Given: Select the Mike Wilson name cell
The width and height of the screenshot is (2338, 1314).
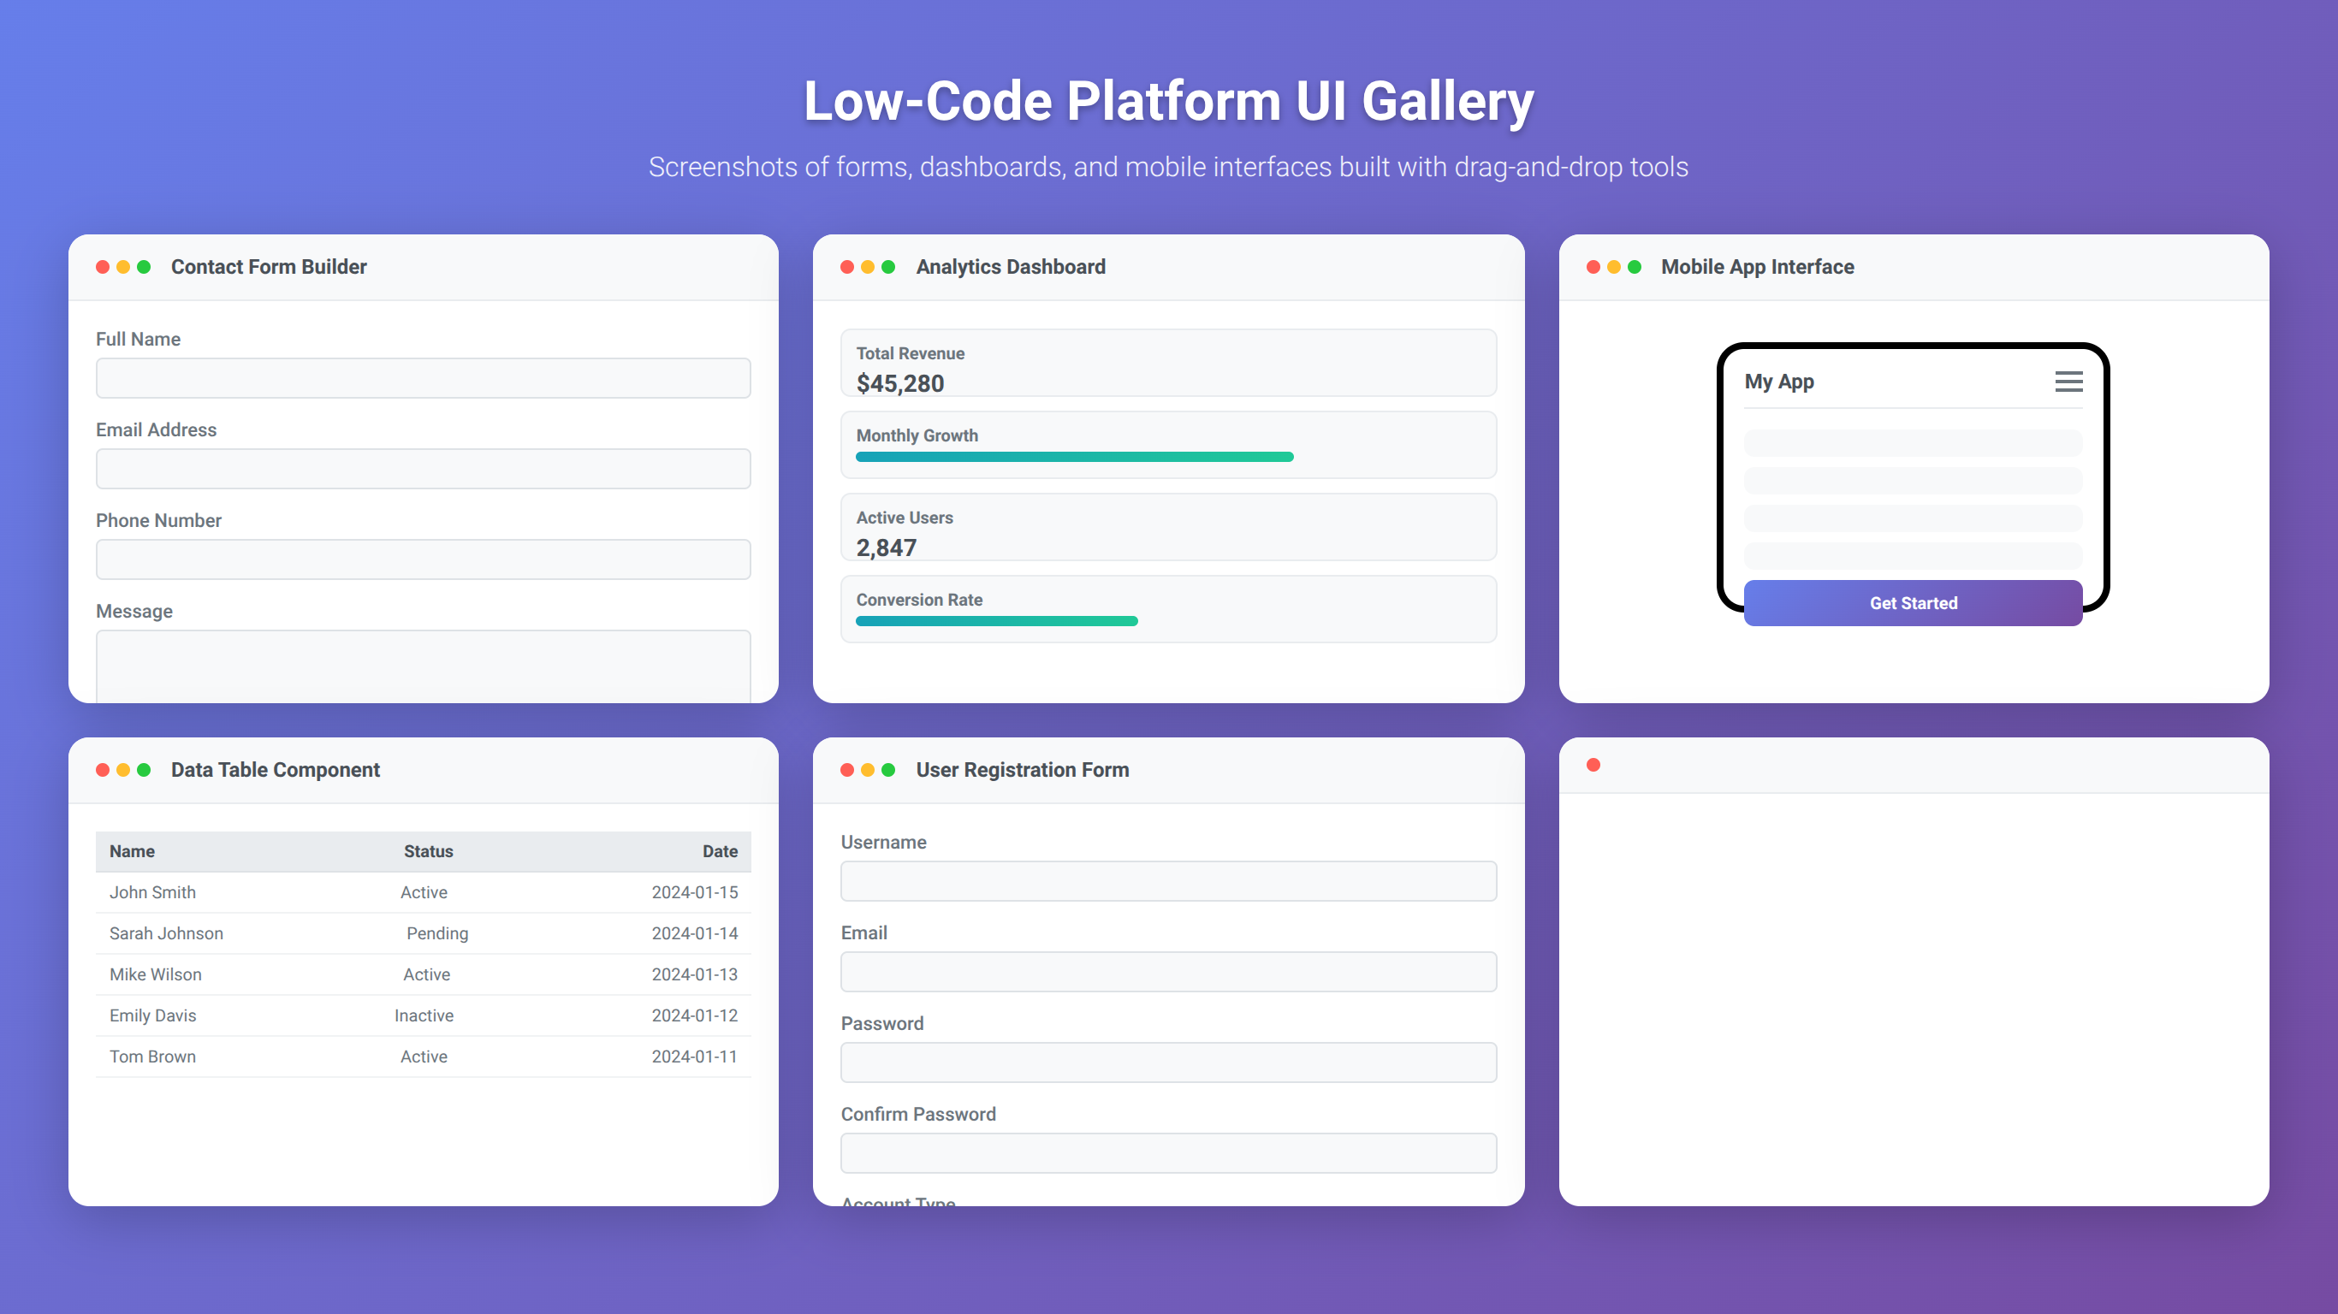Looking at the screenshot, I should [x=155, y=974].
